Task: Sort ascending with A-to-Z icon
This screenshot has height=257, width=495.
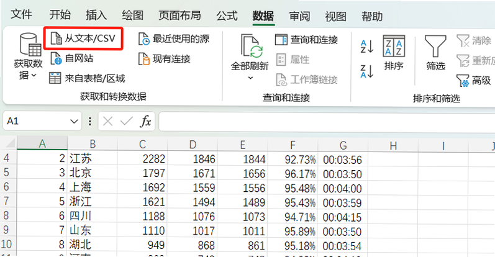Action: pos(367,47)
